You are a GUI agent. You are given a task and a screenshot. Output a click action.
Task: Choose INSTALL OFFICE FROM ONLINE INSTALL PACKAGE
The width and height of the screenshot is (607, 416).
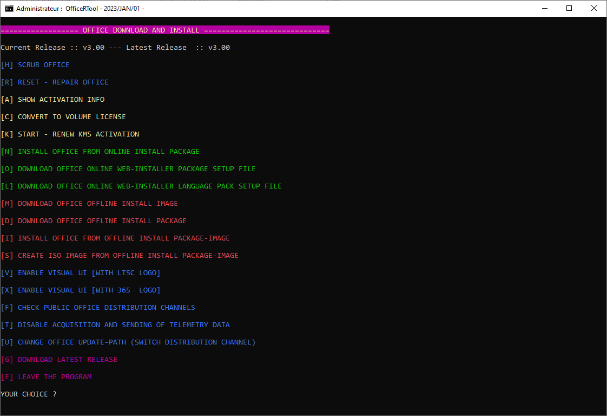(100, 152)
